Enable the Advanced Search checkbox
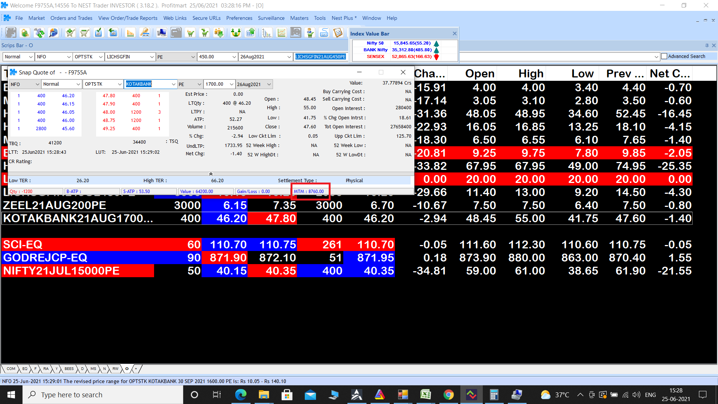The image size is (718, 404). [x=664, y=56]
